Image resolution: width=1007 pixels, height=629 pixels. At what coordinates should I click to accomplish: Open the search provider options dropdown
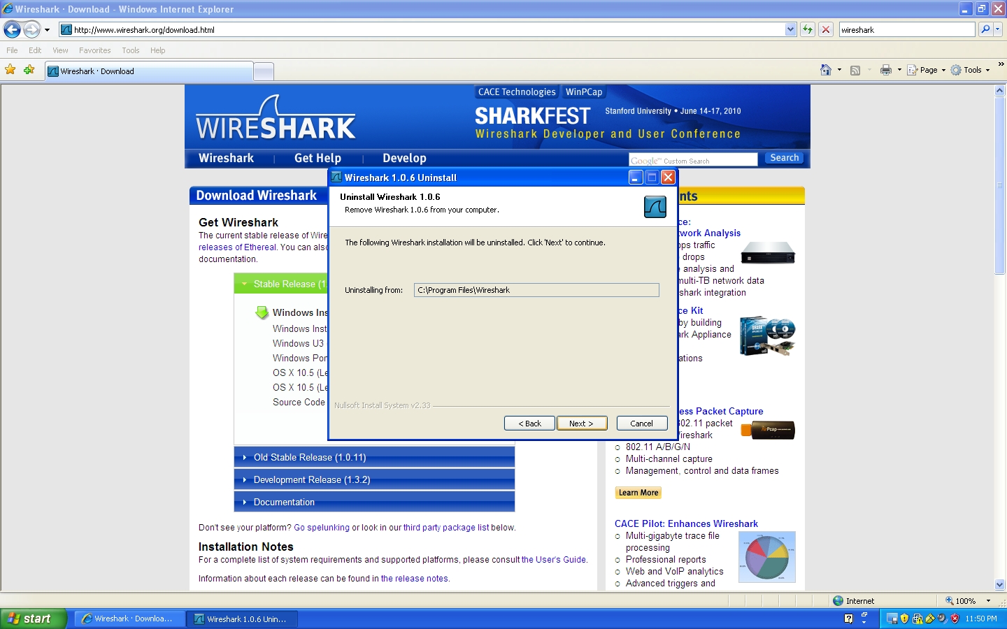point(998,29)
